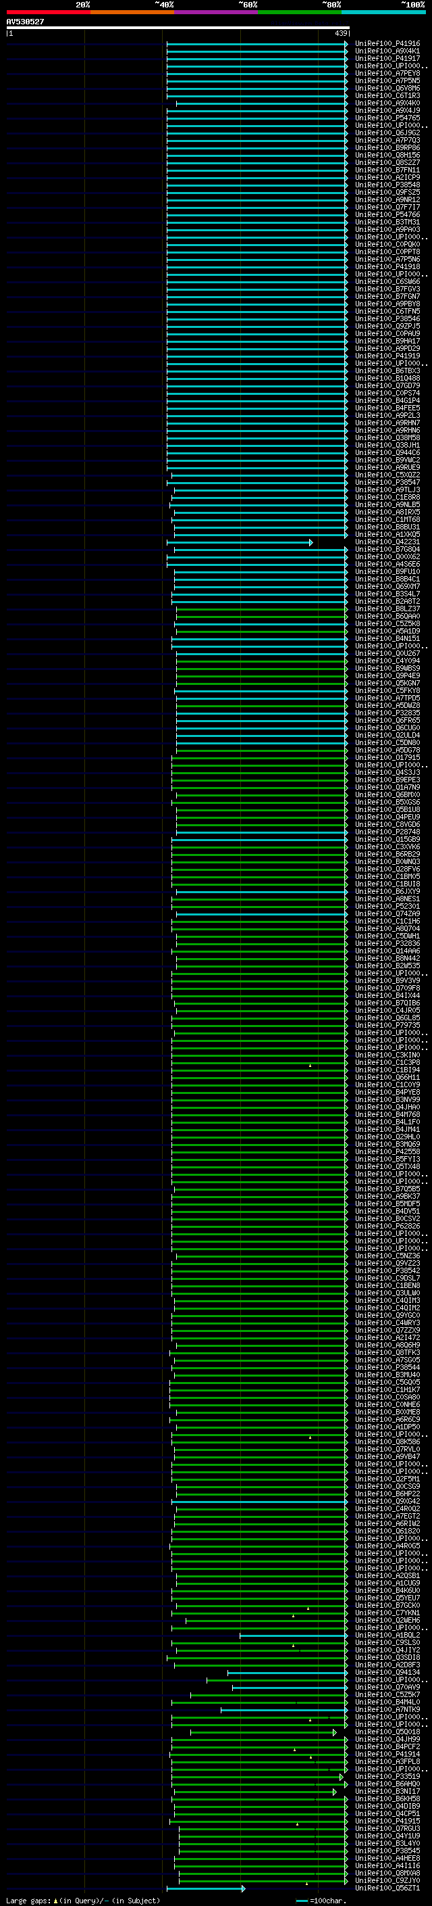Select hit UniRef100_P38545
Screen dimensions: 432x1906
coord(387,1851)
